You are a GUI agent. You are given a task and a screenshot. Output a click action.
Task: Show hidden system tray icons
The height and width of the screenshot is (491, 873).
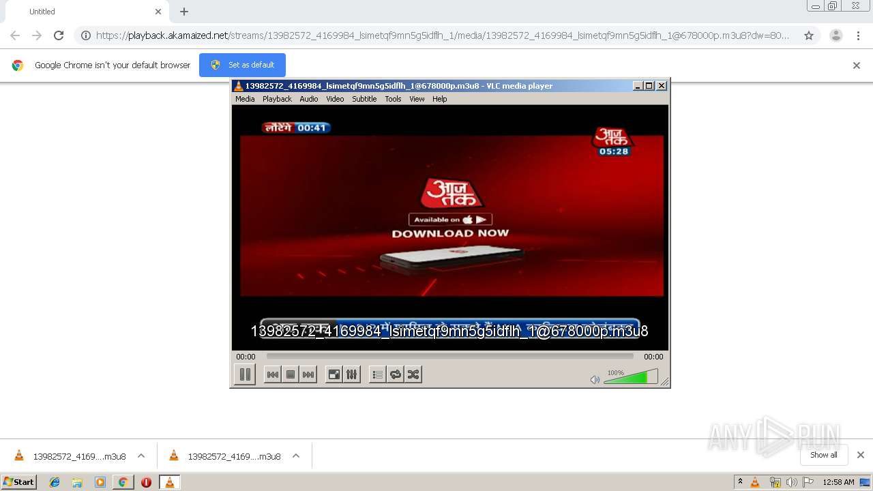[740, 482]
